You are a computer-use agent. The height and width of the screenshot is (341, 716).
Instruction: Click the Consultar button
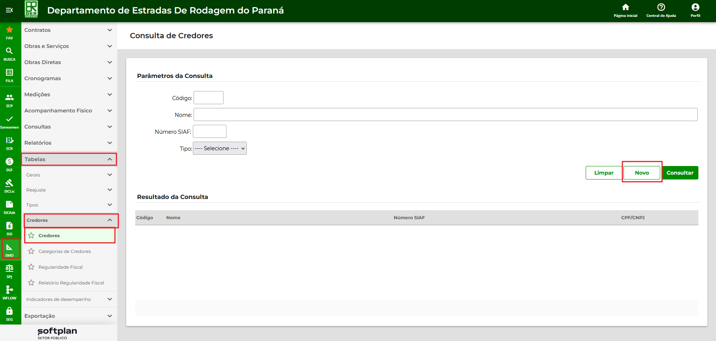pos(680,173)
